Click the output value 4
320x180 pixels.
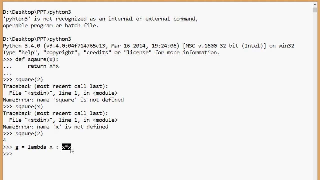(x=4, y=140)
